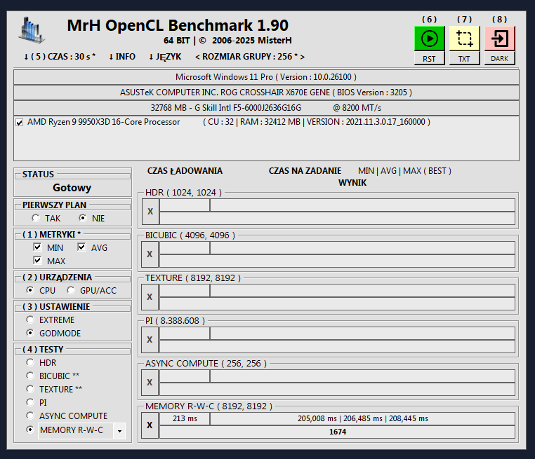
Task: Exit via pink door icon
Action: tap(499, 39)
